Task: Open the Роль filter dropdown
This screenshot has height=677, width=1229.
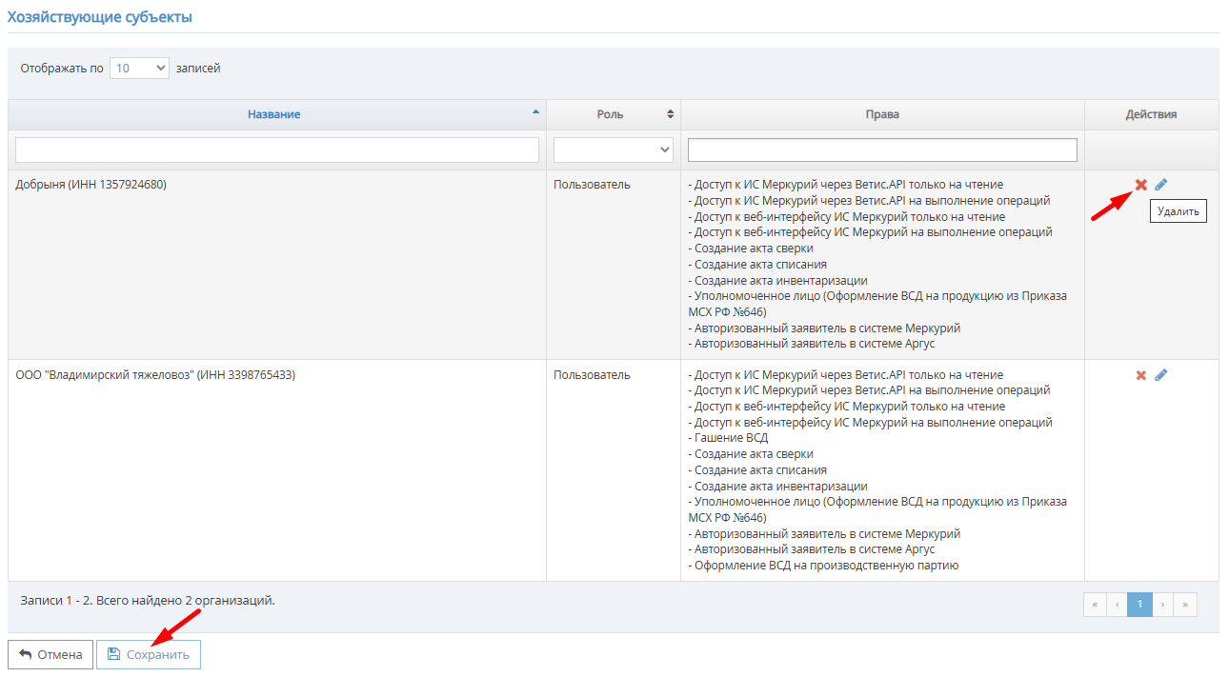Action: tap(614, 149)
